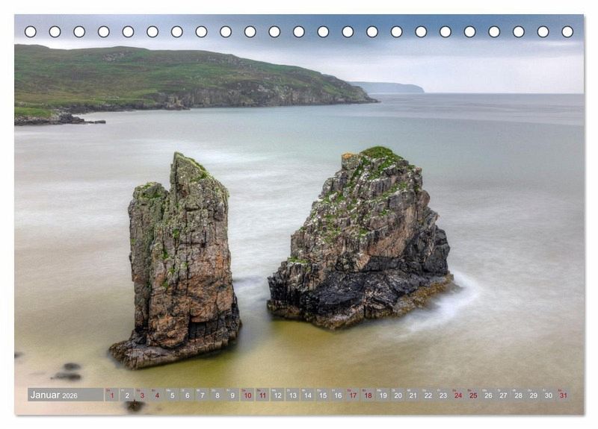Click day 5 in the date row
Viewport: 598px width, 429px height.
click(172, 395)
